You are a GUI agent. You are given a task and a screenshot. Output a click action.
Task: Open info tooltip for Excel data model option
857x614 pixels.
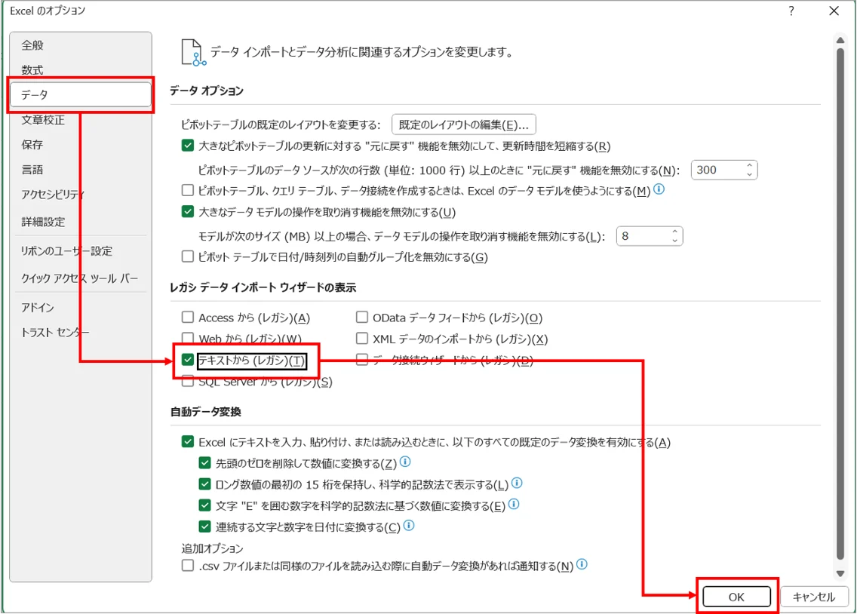click(x=659, y=189)
